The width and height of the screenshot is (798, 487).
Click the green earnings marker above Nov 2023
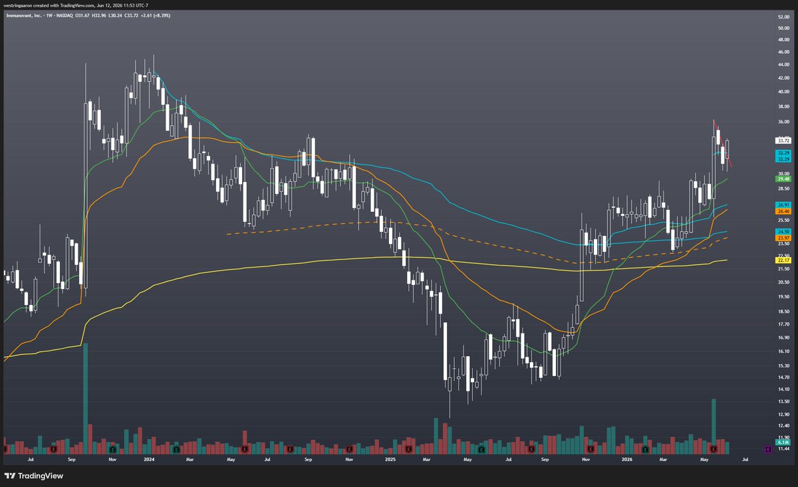[112, 450]
